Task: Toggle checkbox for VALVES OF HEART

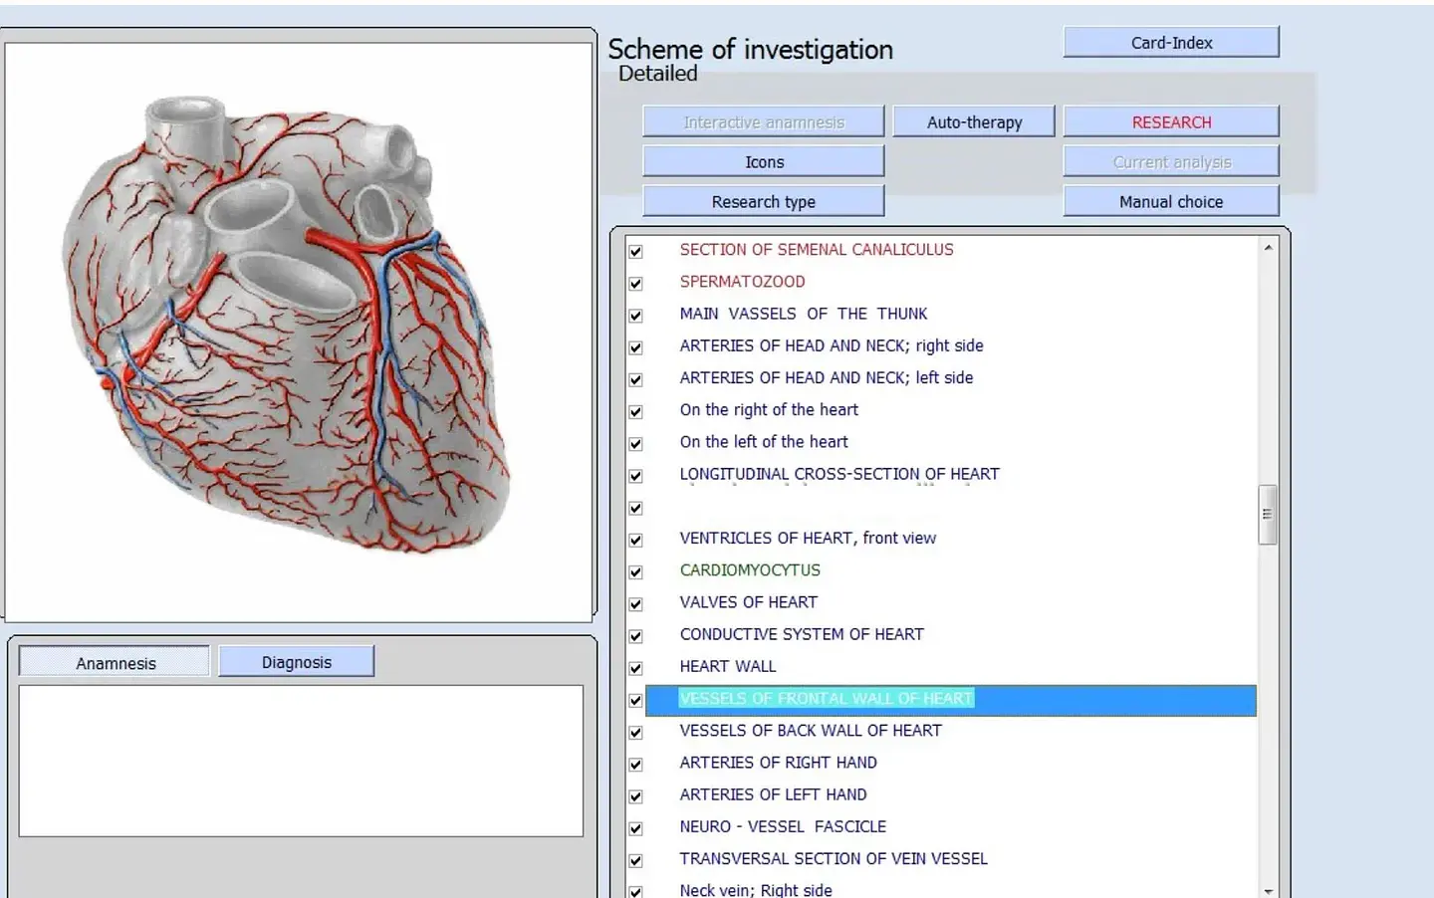Action: coord(635,603)
